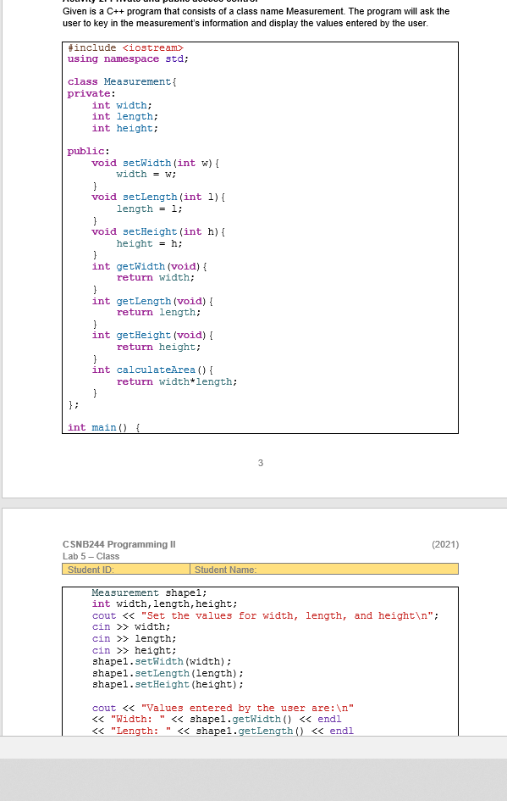Screen dimensions: 507x801
Task: Click the public: keyword line
Action: (88, 151)
